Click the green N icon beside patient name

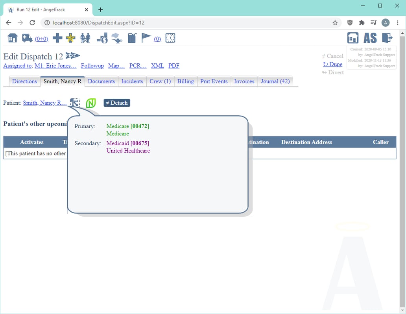point(91,103)
